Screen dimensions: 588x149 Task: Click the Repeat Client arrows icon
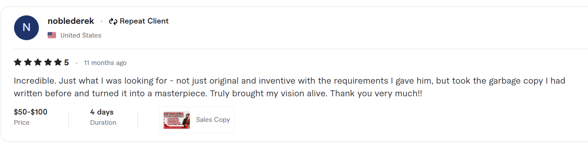tap(113, 21)
